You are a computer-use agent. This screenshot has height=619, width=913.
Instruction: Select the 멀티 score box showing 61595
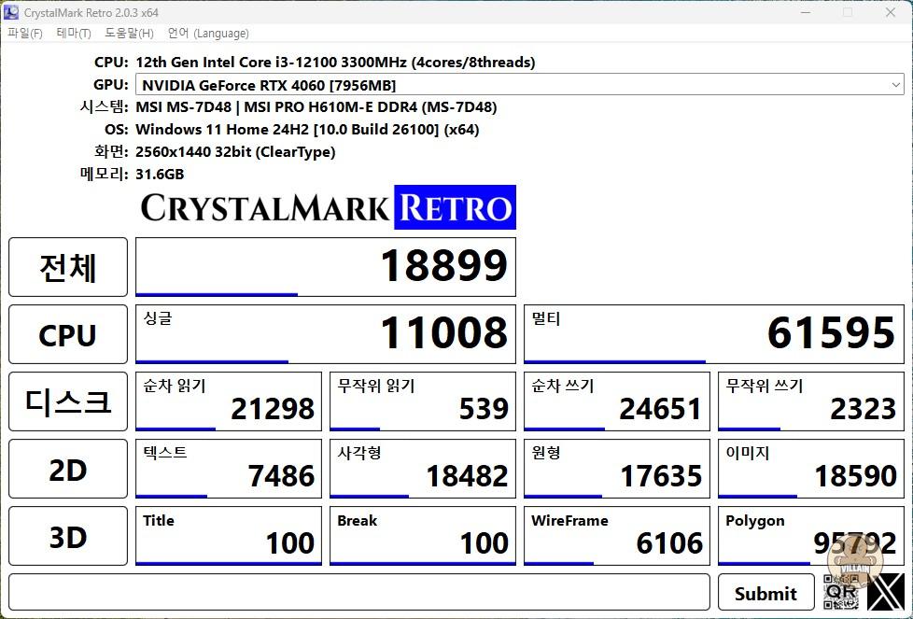coord(713,333)
